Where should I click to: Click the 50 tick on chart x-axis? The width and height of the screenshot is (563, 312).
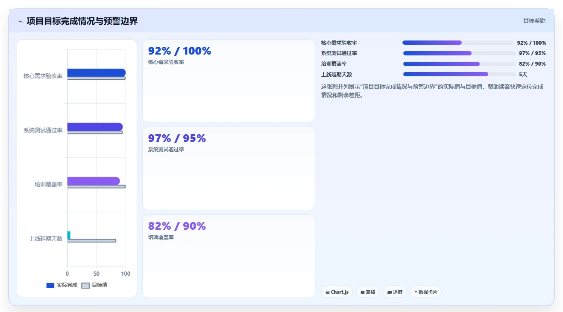click(x=97, y=274)
